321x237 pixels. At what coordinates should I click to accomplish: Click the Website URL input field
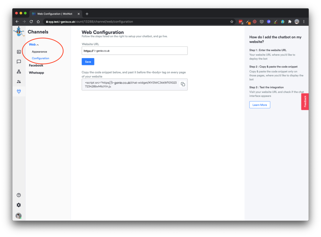(x=139, y=51)
